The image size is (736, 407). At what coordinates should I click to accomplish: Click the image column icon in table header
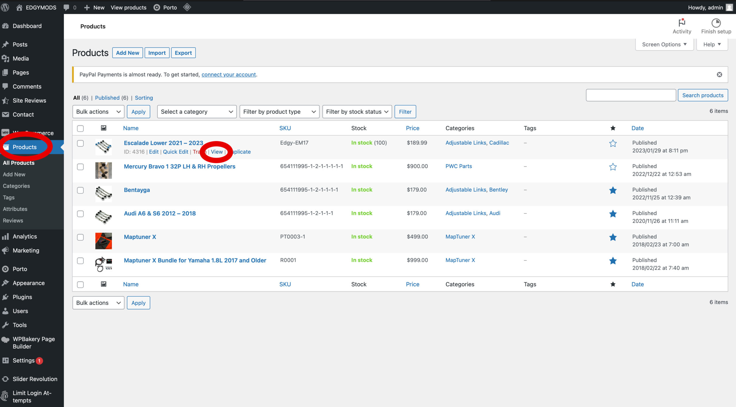pos(103,128)
